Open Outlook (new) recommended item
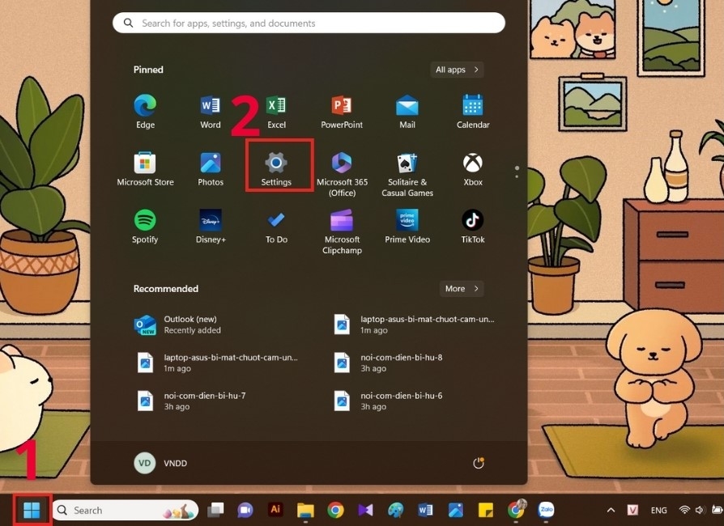 click(x=178, y=325)
